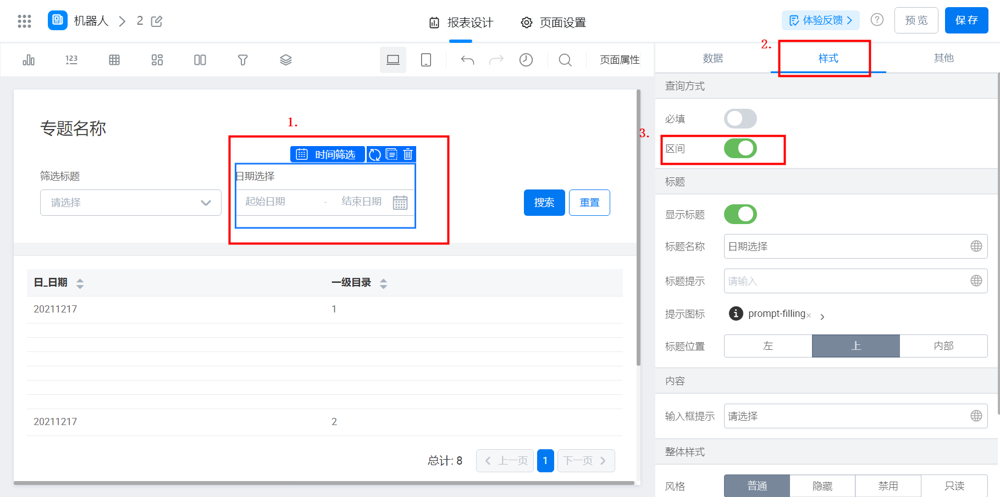This screenshot has height=497, width=1000.
Task: Turn off the 区间 switch
Action: pos(740,148)
